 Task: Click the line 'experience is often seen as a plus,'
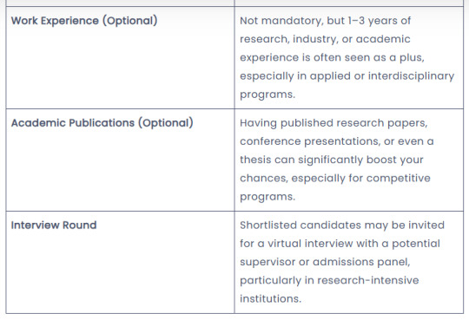pos(332,57)
